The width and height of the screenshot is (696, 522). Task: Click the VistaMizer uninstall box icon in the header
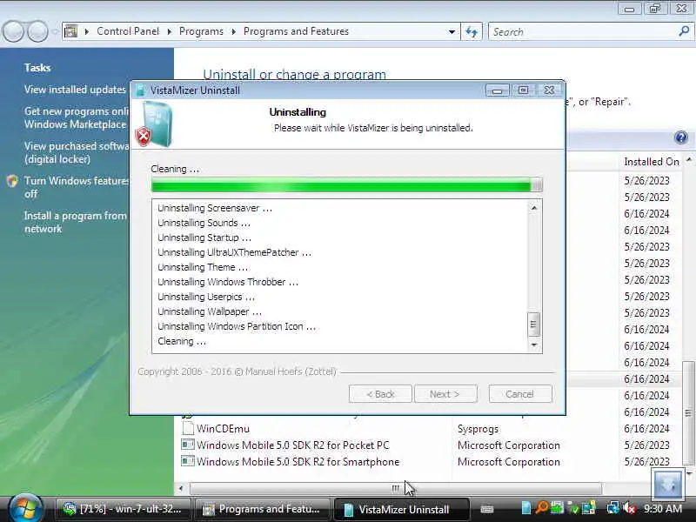coord(154,124)
